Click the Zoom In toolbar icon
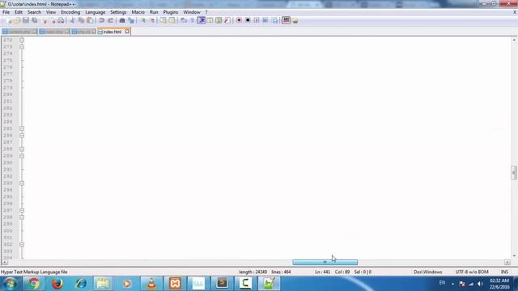Image resolution: width=518 pixels, height=291 pixels. (143, 20)
